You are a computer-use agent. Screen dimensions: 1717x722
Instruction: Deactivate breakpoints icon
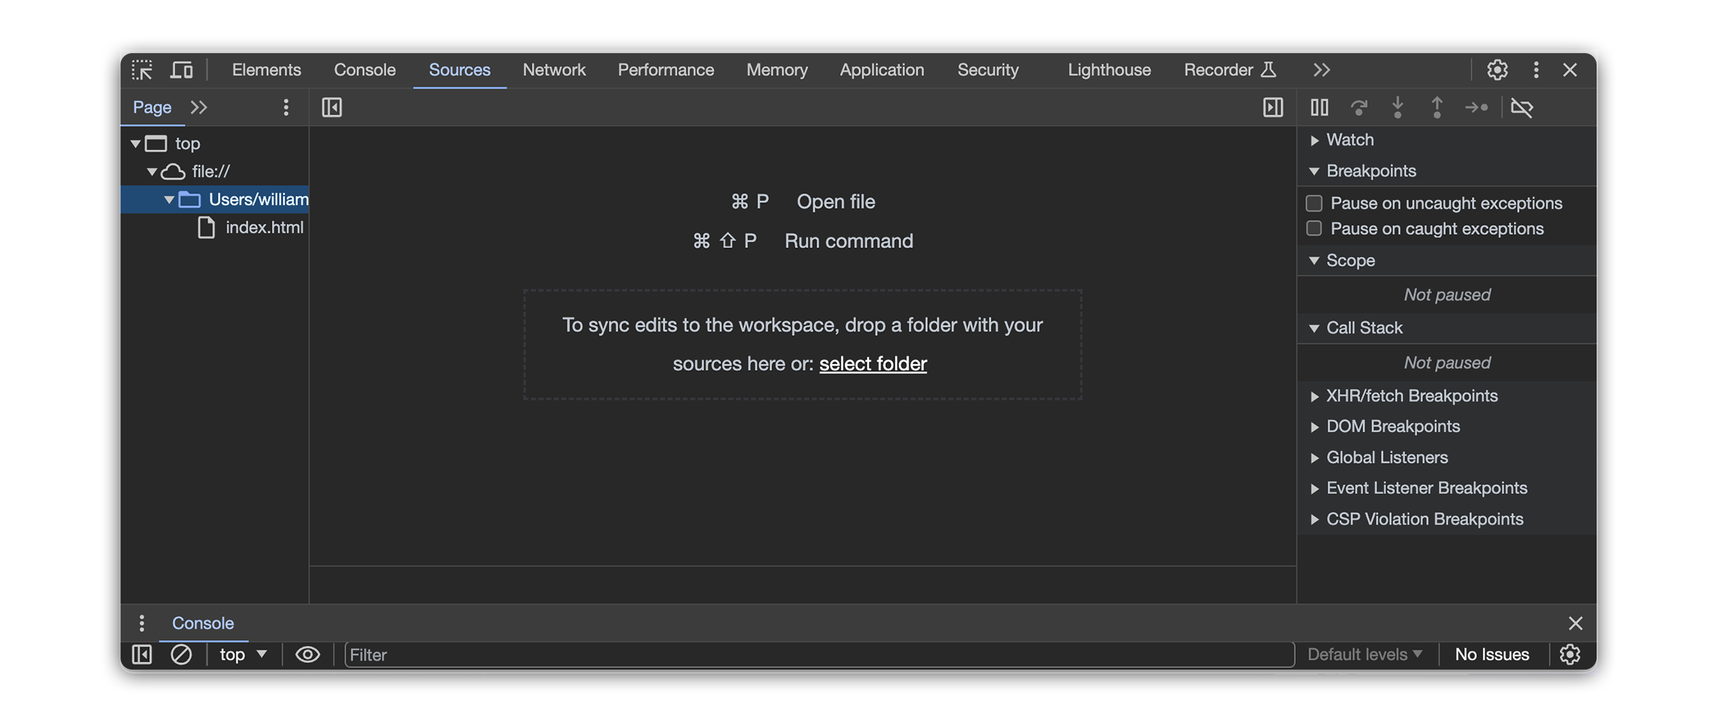point(1521,108)
